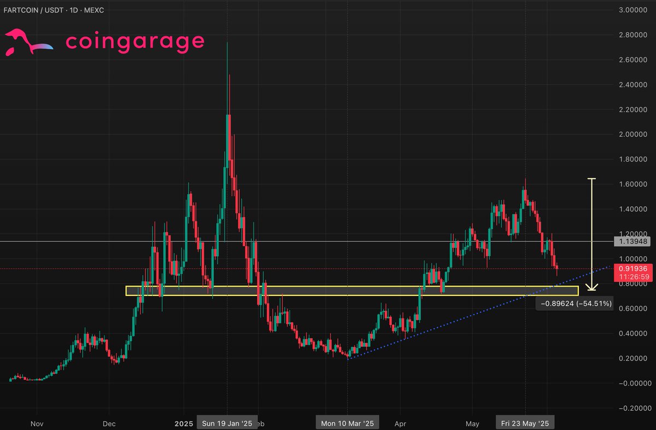Click the 2025 label on the time axis
The image size is (656, 430).
pos(184,423)
